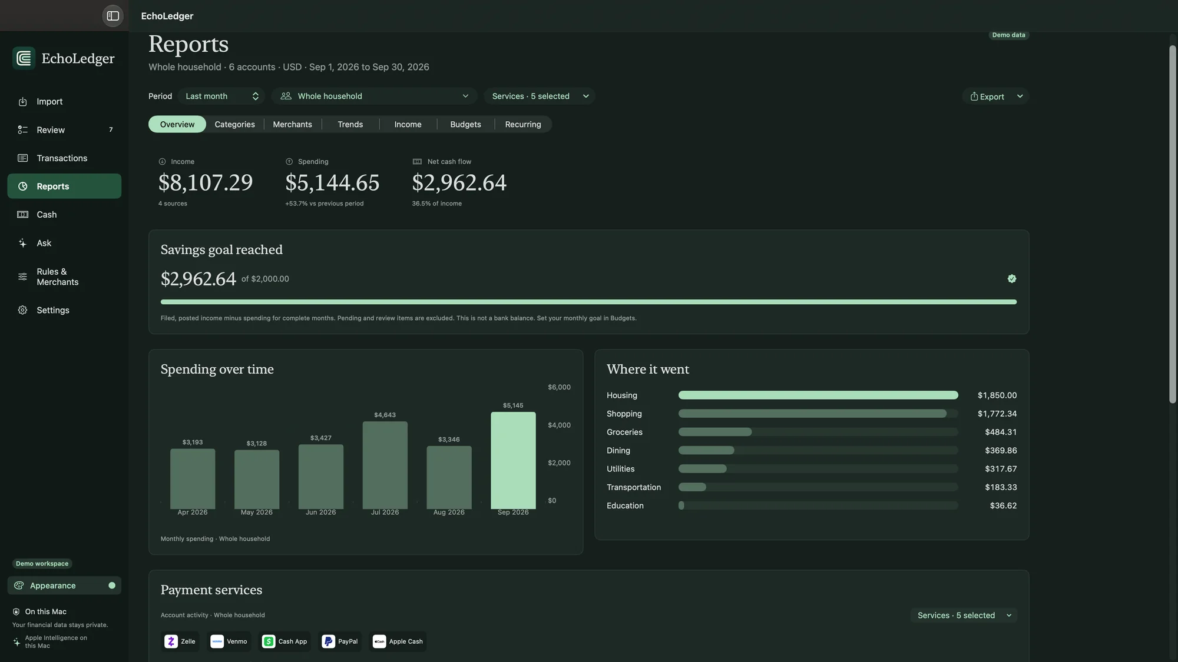Screen dimensions: 1178x662
Task: Open Review with 7 pending items
Action: click(x=64, y=130)
